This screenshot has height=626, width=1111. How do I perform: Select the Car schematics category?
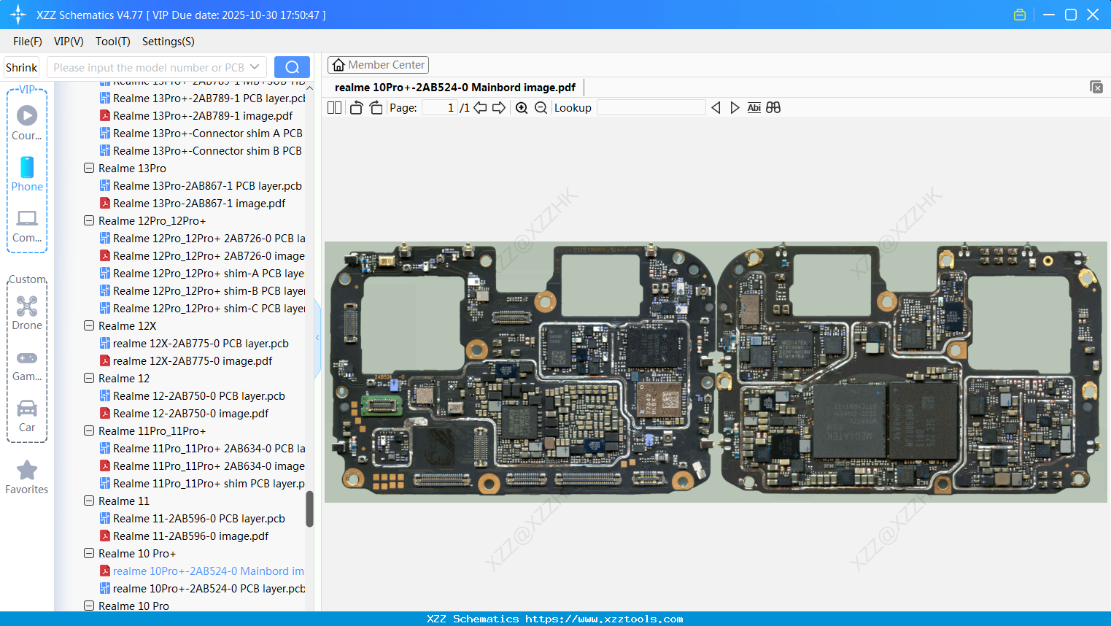[26, 414]
